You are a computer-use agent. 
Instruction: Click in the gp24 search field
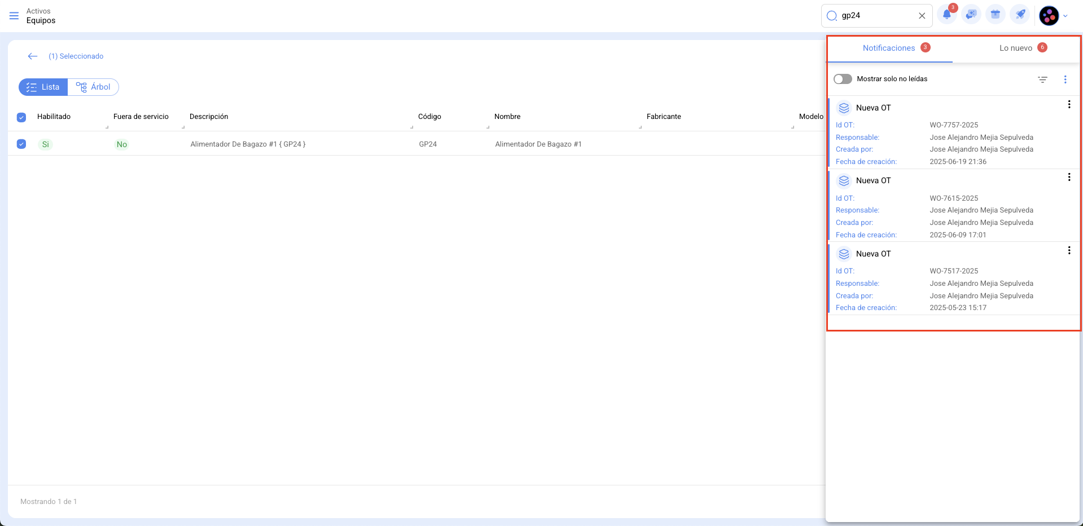(x=875, y=16)
